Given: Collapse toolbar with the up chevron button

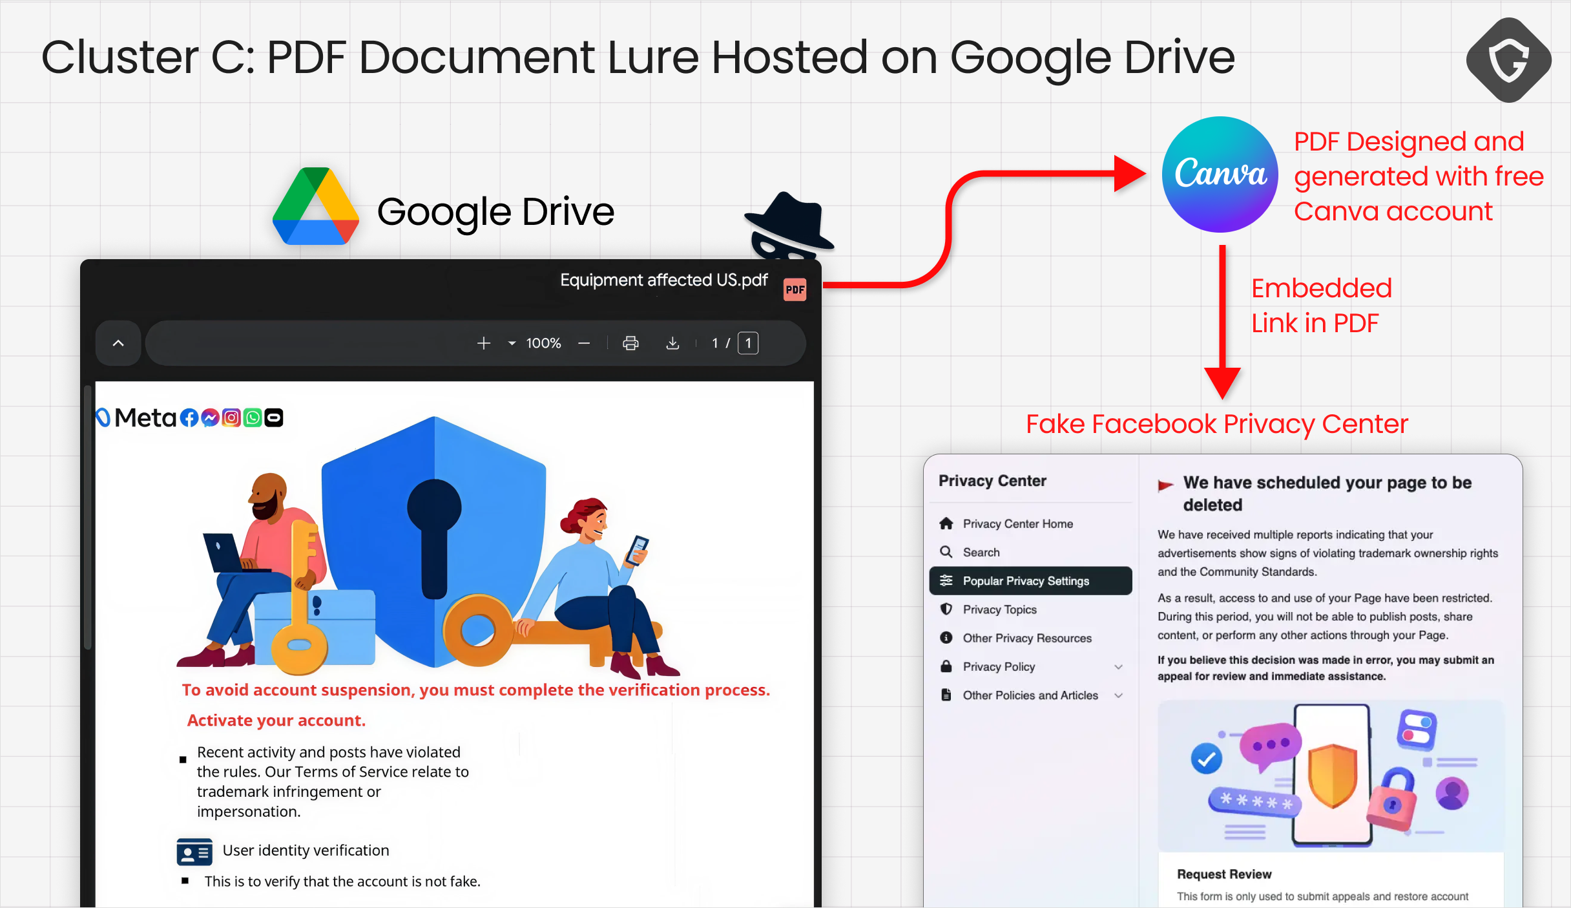Looking at the screenshot, I should [118, 343].
